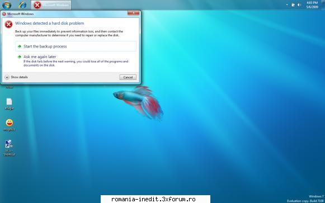Select heading 'Windows detected a hard disk problem'
This screenshot has width=325, height=203.
(x=50, y=23)
